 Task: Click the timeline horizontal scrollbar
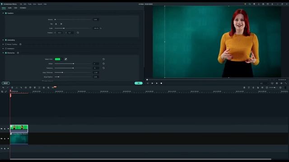pyautogui.click(x=140, y=159)
